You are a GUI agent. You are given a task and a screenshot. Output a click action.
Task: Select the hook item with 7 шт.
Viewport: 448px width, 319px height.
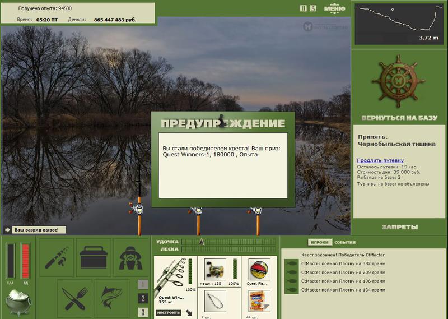coord(215,301)
